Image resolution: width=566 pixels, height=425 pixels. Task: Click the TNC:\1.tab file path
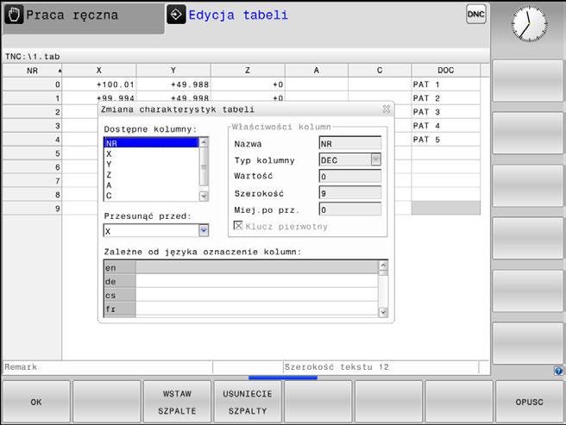[32, 57]
